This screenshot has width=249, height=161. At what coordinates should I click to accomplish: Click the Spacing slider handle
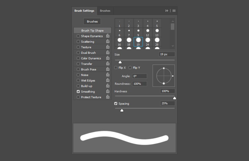122,110
